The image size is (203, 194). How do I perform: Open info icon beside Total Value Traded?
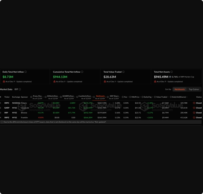pyautogui.click(x=123, y=72)
